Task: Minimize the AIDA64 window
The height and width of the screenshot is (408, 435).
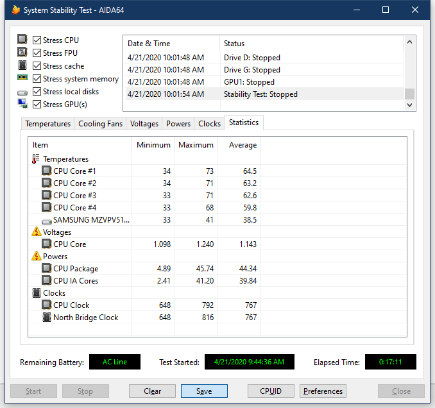Action: click(357, 10)
